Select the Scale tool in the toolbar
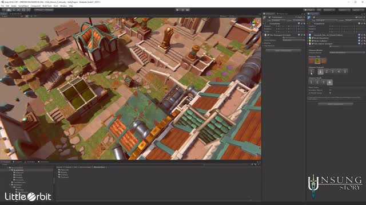 point(19,10)
